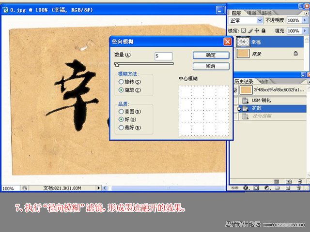
Task: Switch to the 路径 tab
Action: click(x=267, y=13)
